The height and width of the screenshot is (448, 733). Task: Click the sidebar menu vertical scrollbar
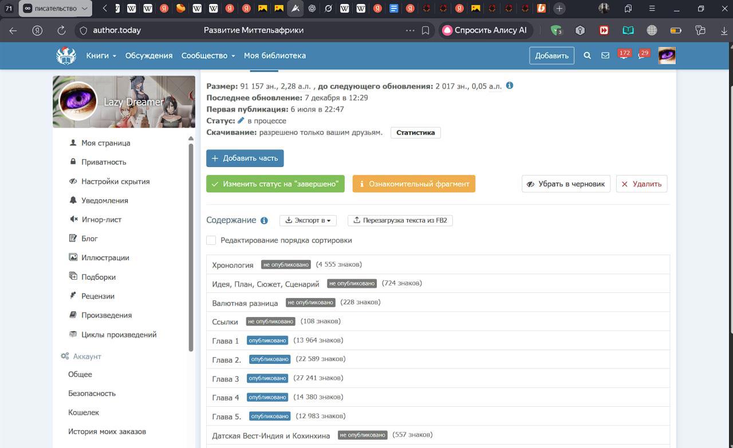click(191, 246)
